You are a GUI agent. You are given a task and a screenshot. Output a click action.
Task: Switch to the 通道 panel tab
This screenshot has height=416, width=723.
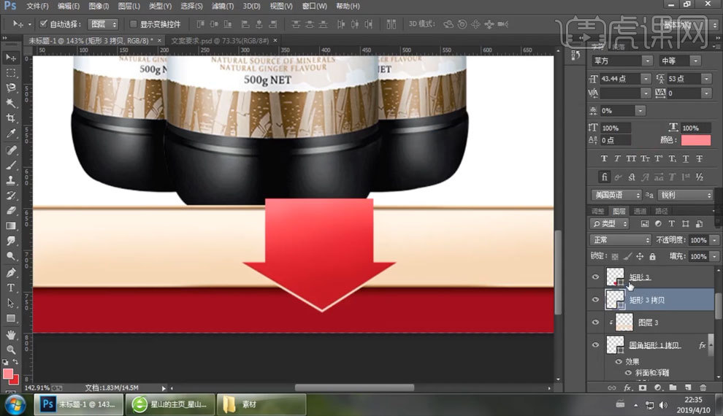tap(640, 211)
